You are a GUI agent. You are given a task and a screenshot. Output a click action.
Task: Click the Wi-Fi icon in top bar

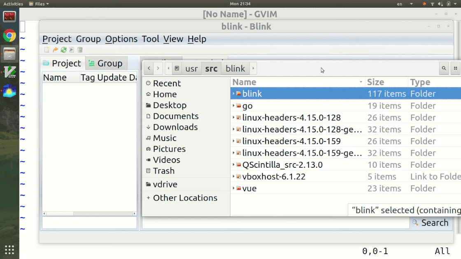point(432,4)
